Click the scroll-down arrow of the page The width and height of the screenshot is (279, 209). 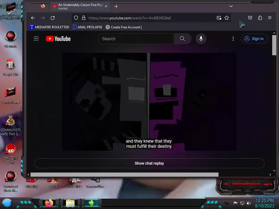click(x=274, y=170)
